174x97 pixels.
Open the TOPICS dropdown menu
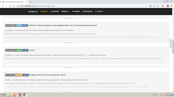coord(66,11)
